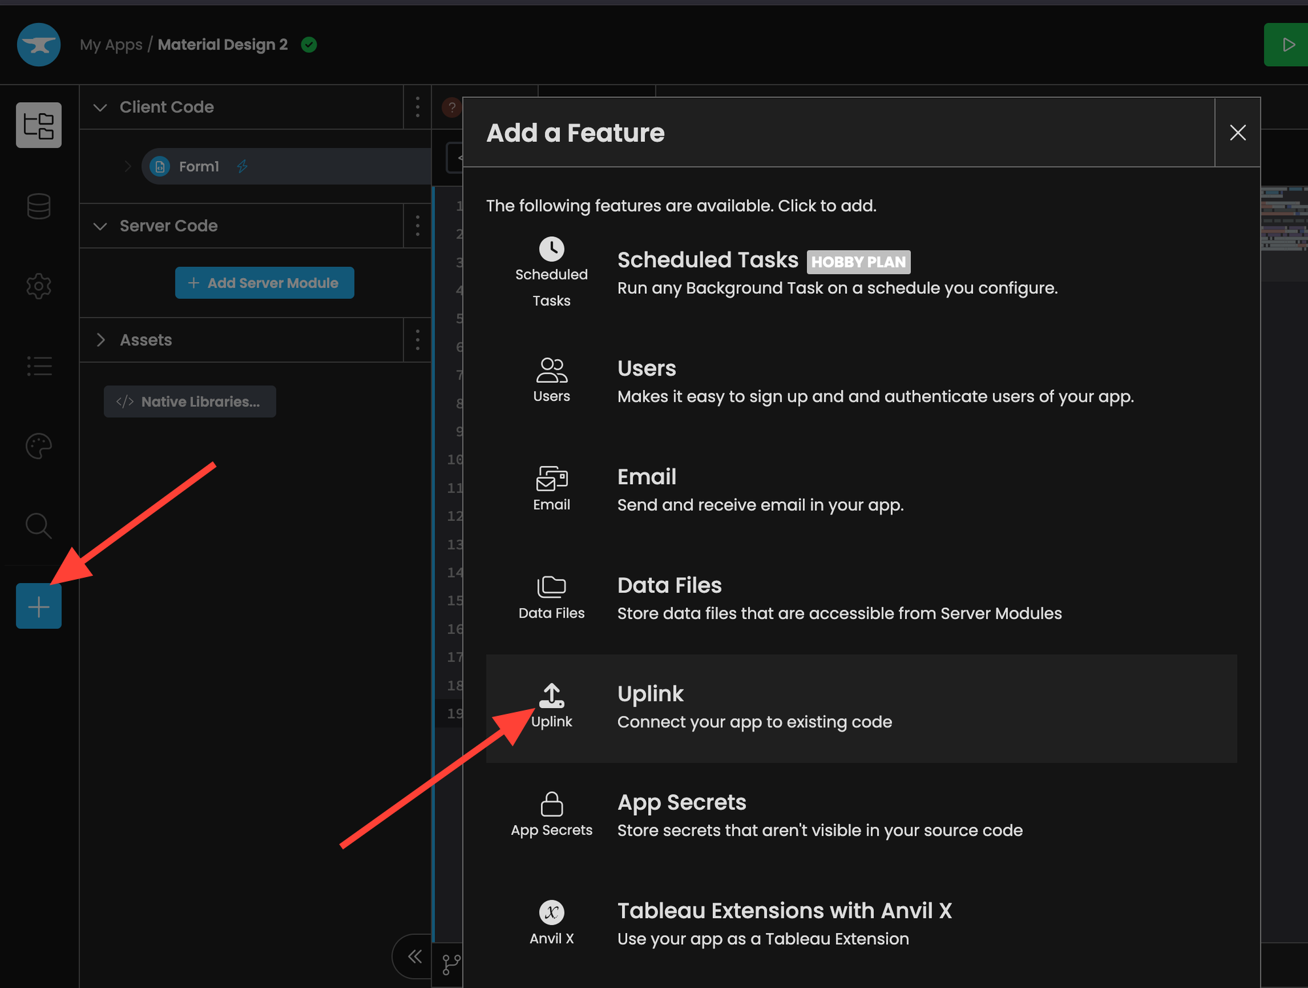
Task: Add the Uplink feature
Action: 861,708
